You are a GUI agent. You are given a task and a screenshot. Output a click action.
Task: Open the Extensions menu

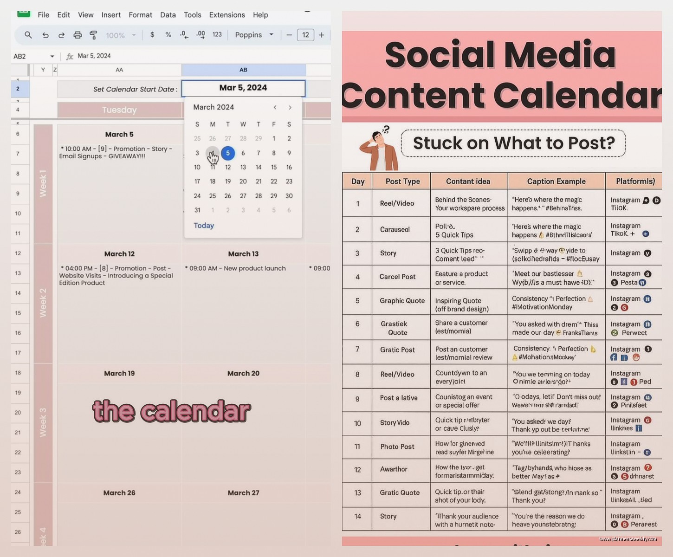(227, 15)
